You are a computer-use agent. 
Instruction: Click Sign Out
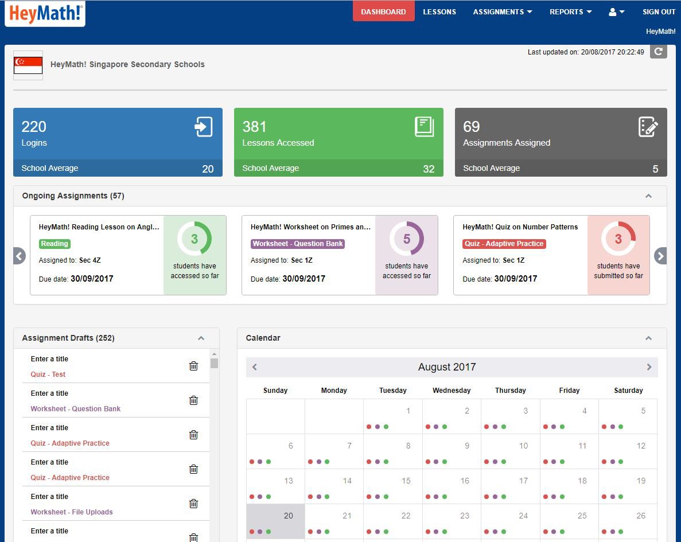pos(659,12)
